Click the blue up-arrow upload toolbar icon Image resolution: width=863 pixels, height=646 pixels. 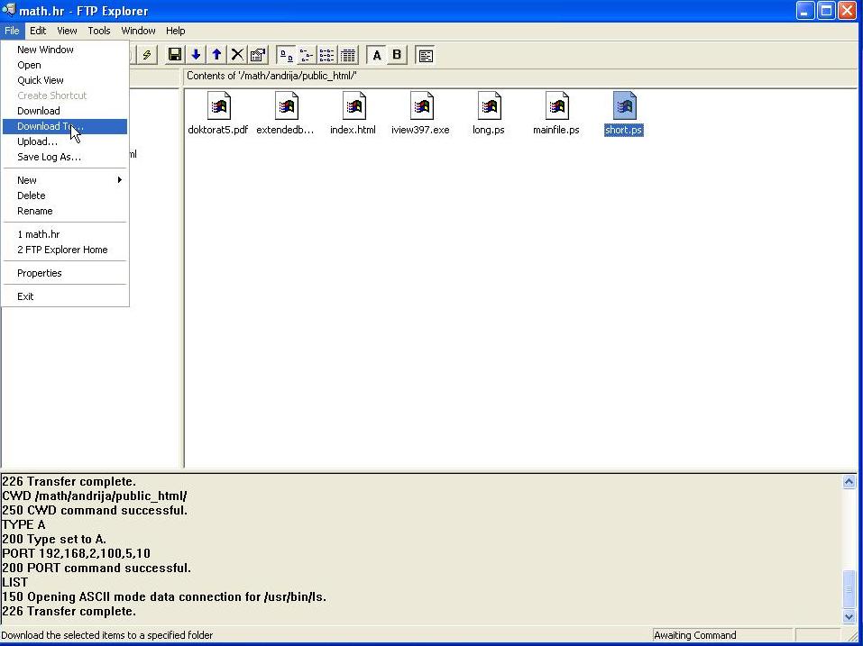(x=216, y=55)
